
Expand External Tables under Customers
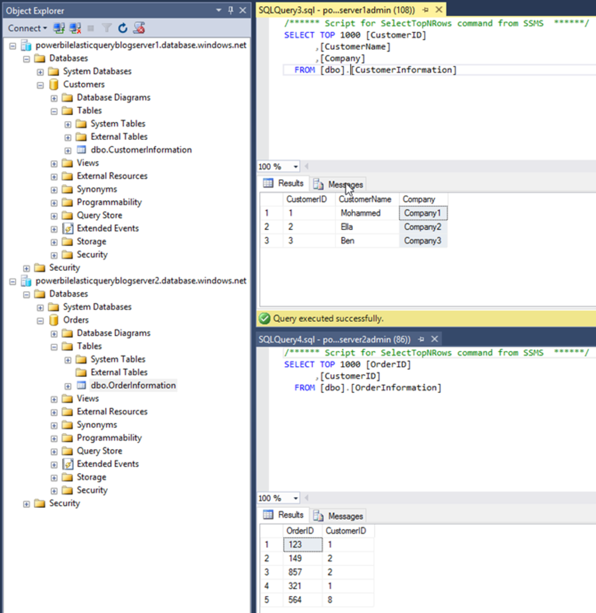[68, 138]
